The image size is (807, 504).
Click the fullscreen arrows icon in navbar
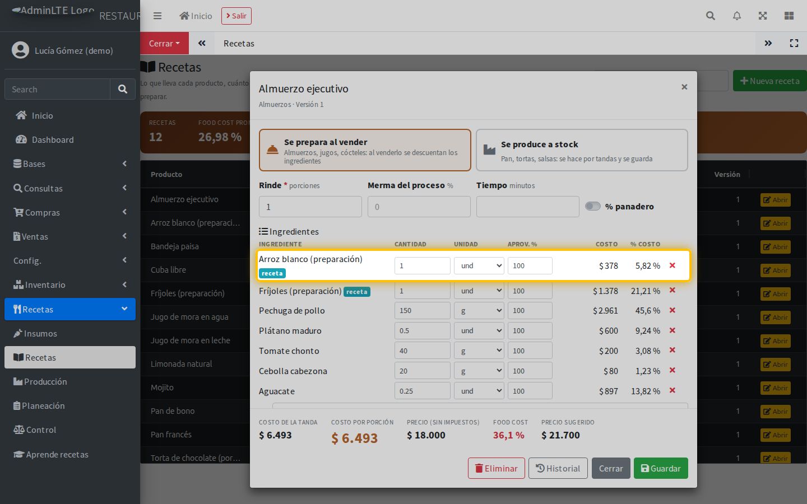(x=763, y=16)
